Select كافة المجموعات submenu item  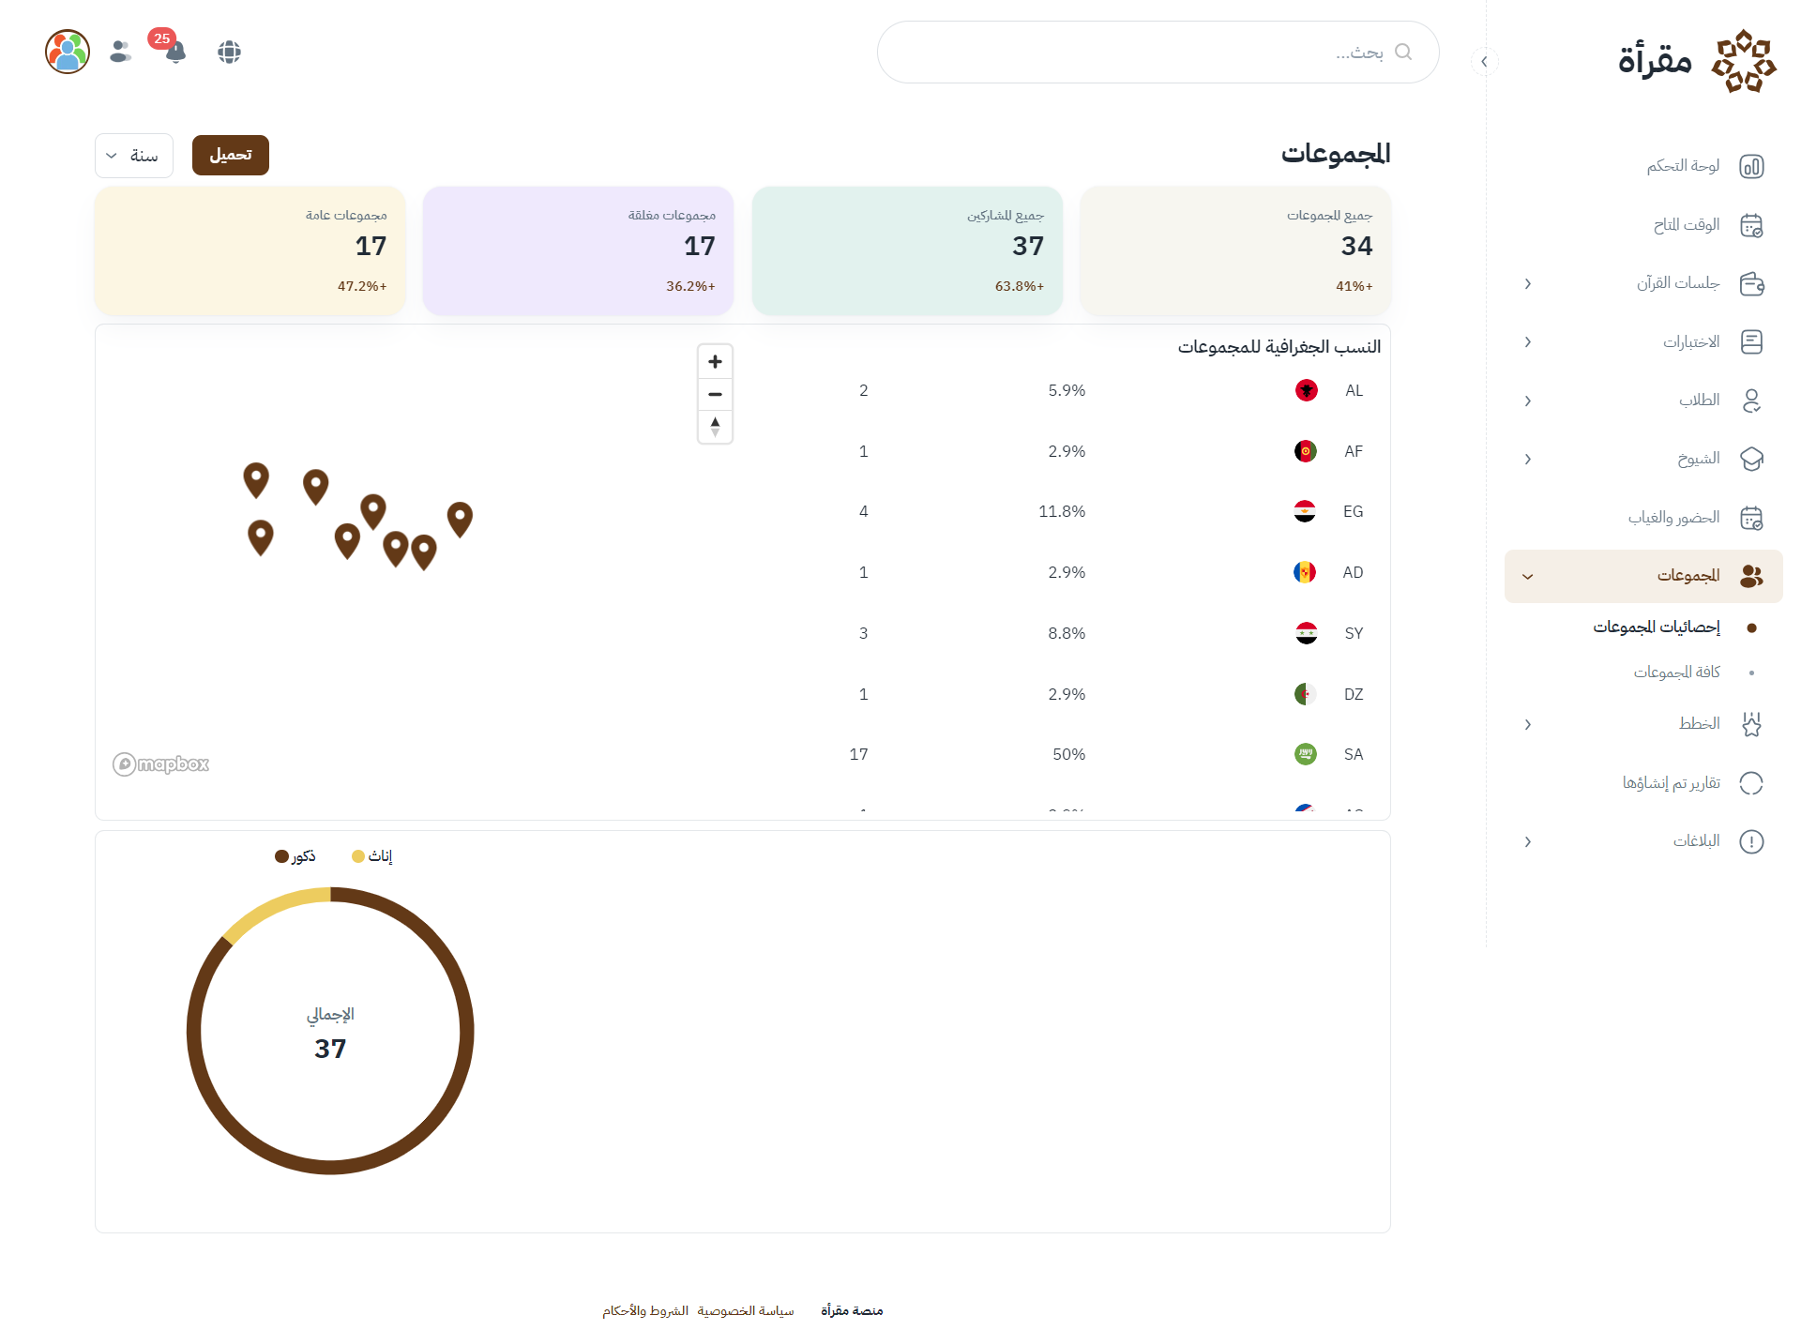(x=1676, y=673)
